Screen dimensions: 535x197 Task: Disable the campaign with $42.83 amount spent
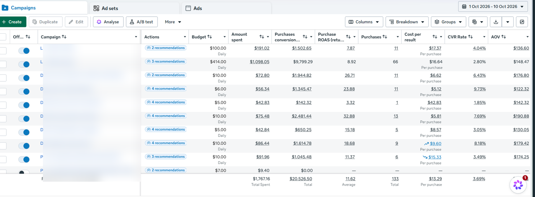point(24,105)
